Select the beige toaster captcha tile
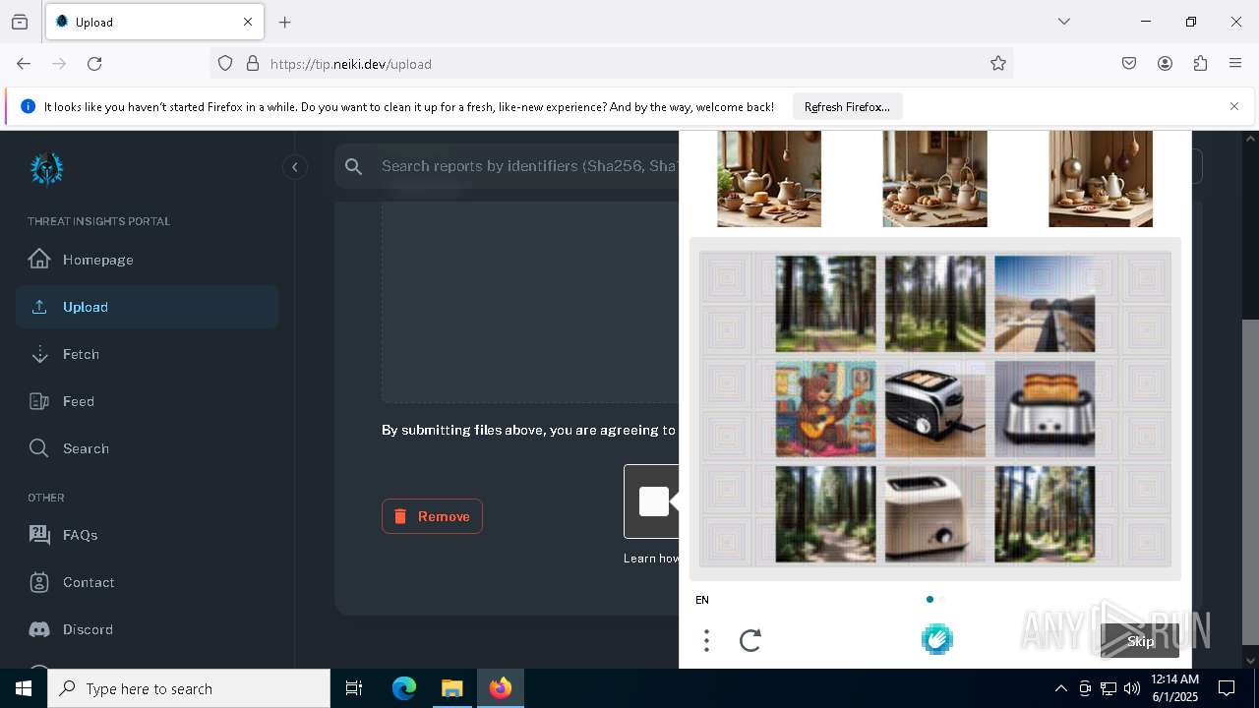This screenshot has width=1259, height=708. (935, 514)
